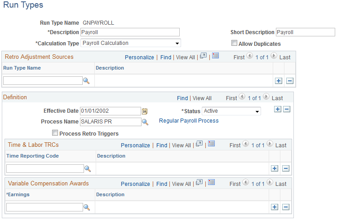
Task: Click into the Short Description text field
Action: click(306, 32)
